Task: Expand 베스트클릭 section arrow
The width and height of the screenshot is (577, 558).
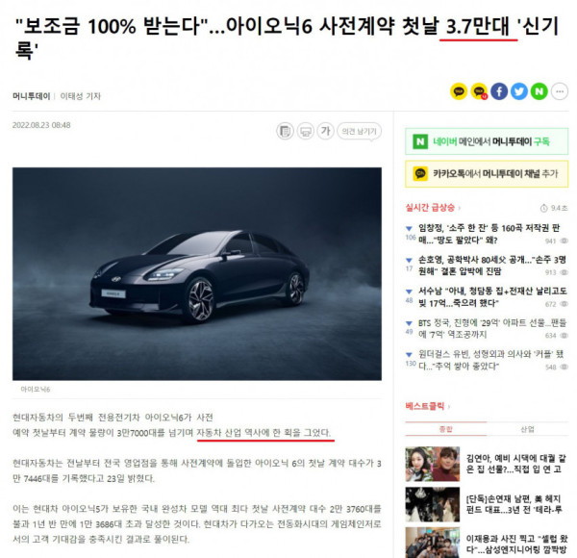Action: [x=449, y=407]
